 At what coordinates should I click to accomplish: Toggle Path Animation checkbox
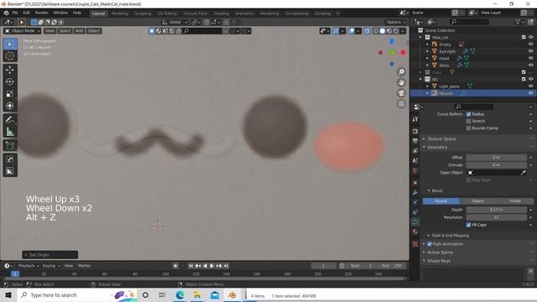429,244
